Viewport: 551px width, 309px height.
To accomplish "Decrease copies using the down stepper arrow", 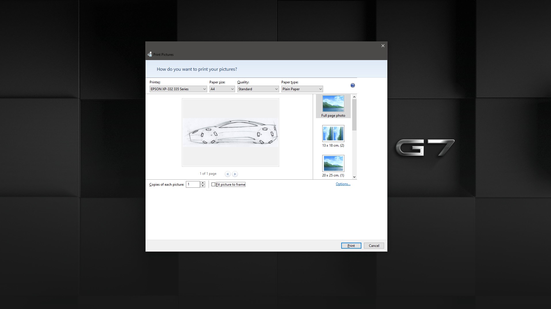I will click(x=203, y=186).
